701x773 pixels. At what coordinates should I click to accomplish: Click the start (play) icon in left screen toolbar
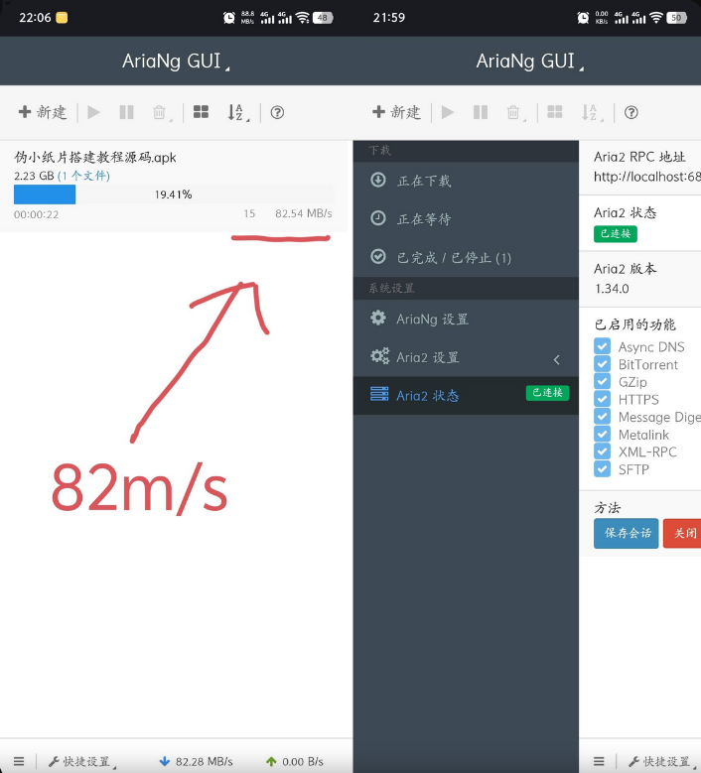93,112
